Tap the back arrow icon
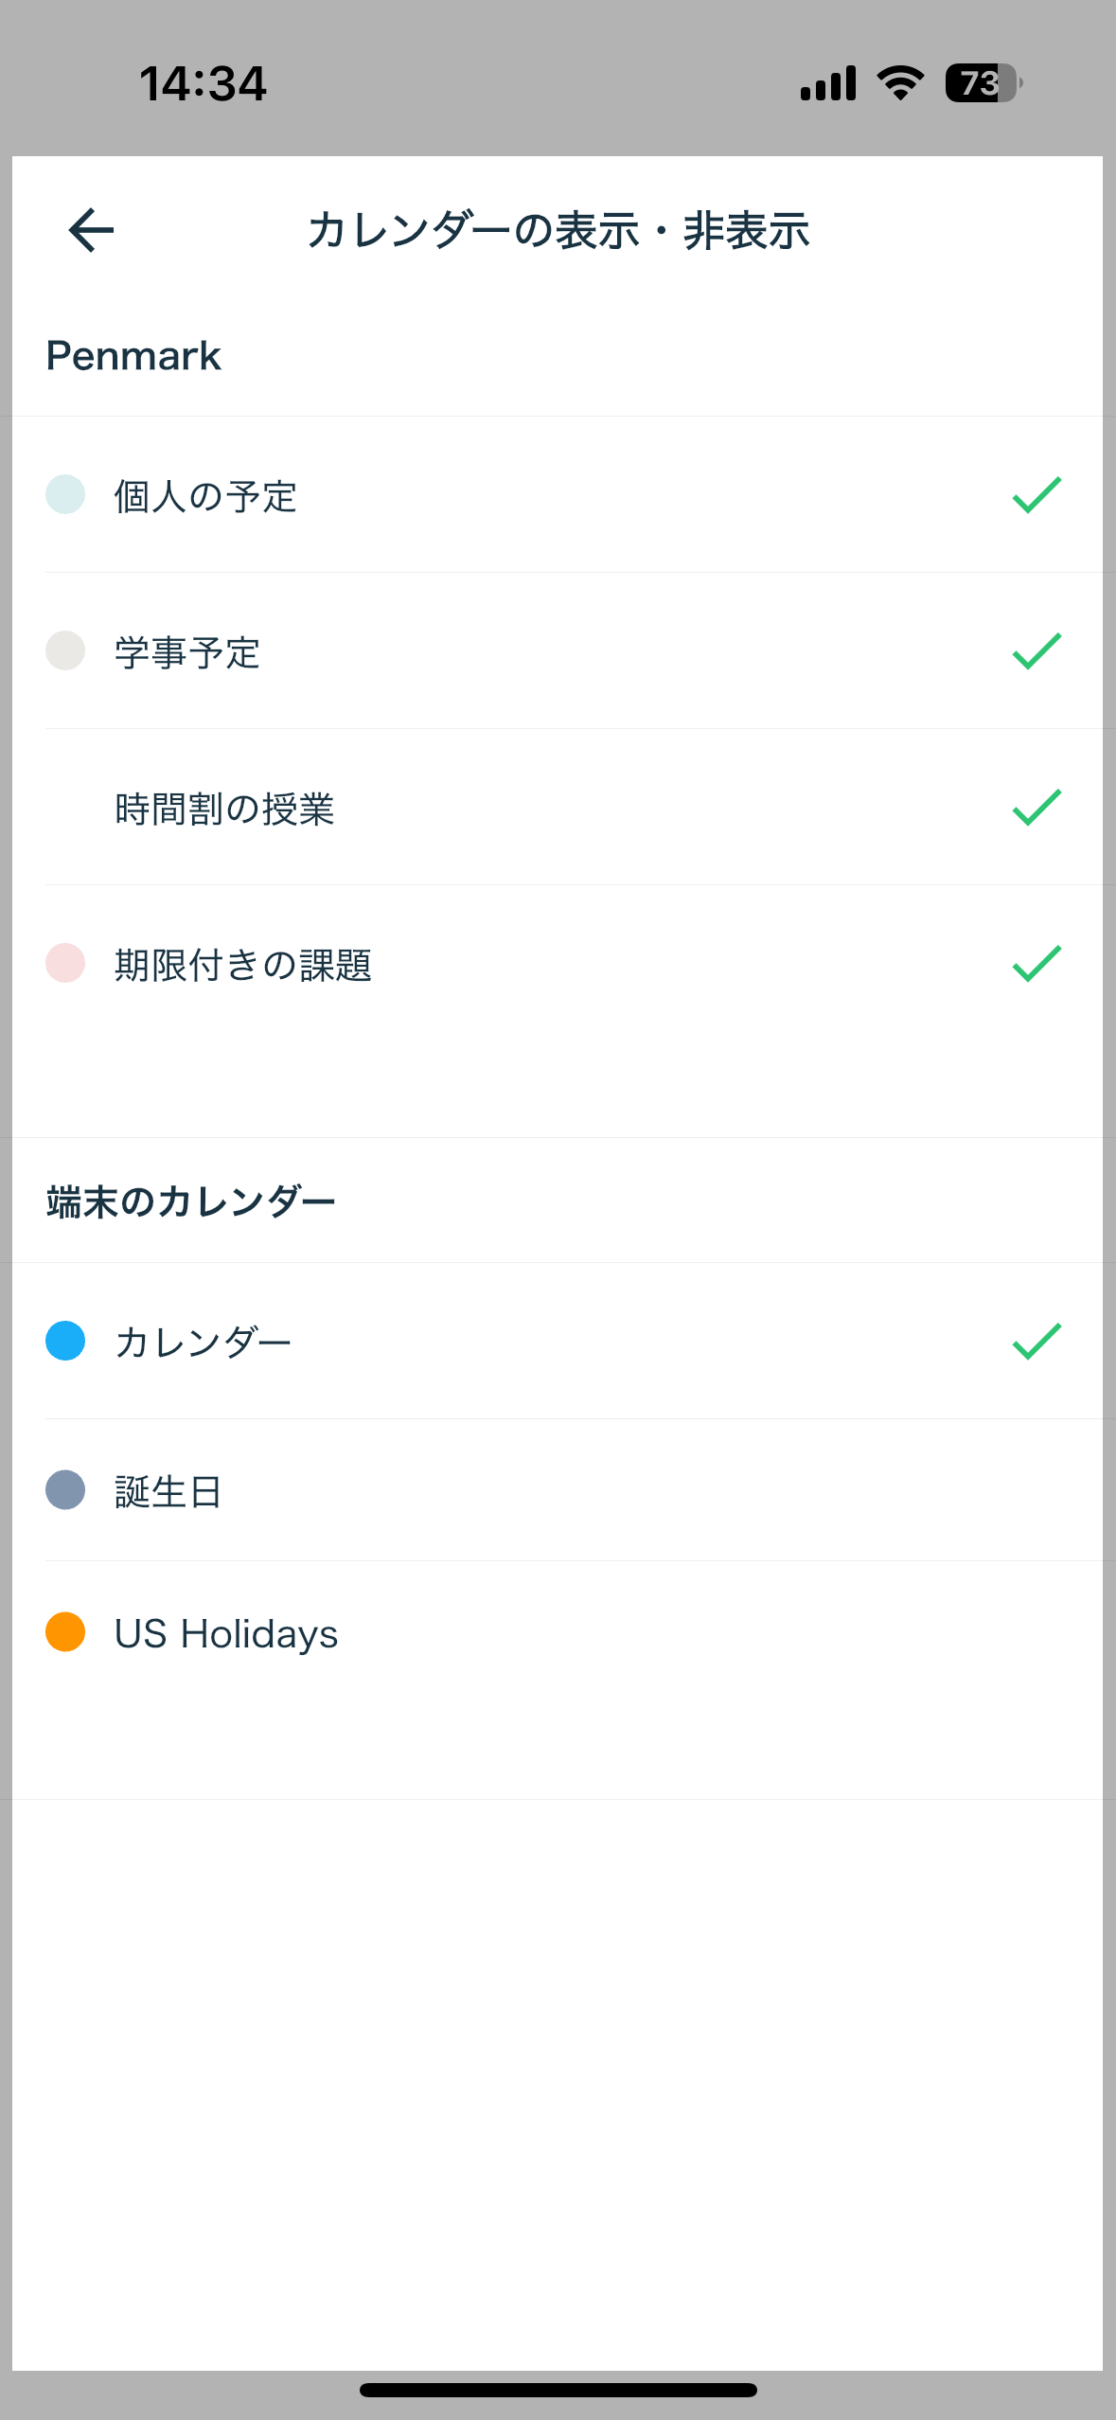 pos(91,230)
